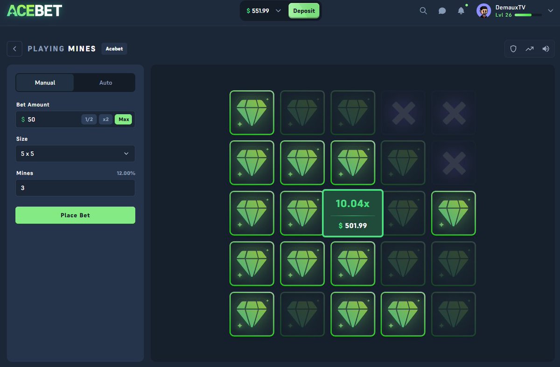Click row 1 column 3 dimmed diamond tile
This screenshot has width=560, height=367.
[353, 112]
